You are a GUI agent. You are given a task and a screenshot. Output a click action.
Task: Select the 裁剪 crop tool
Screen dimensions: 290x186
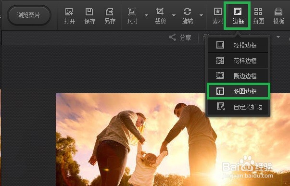pyautogui.click(x=160, y=16)
